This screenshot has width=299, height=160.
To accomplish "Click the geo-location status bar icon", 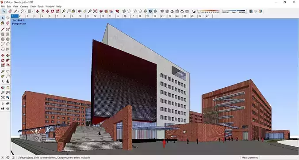I will point(2,157).
